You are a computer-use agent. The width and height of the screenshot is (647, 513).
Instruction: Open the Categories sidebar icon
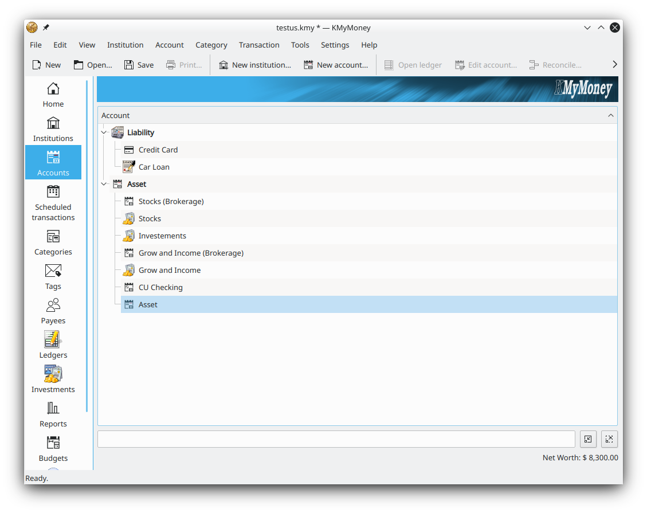(x=53, y=242)
